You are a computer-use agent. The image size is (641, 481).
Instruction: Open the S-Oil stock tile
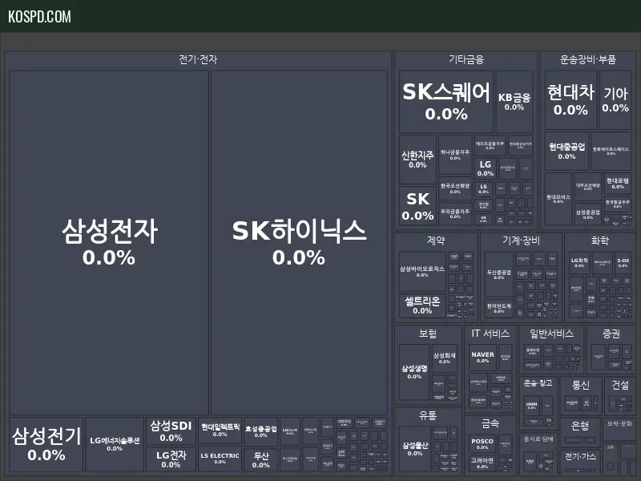623,263
